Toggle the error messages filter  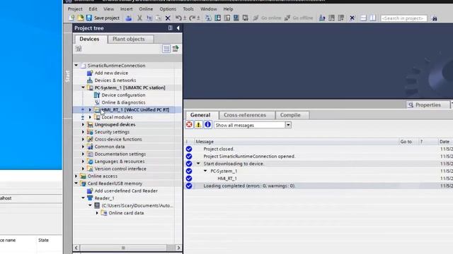pyautogui.click(x=189, y=125)
